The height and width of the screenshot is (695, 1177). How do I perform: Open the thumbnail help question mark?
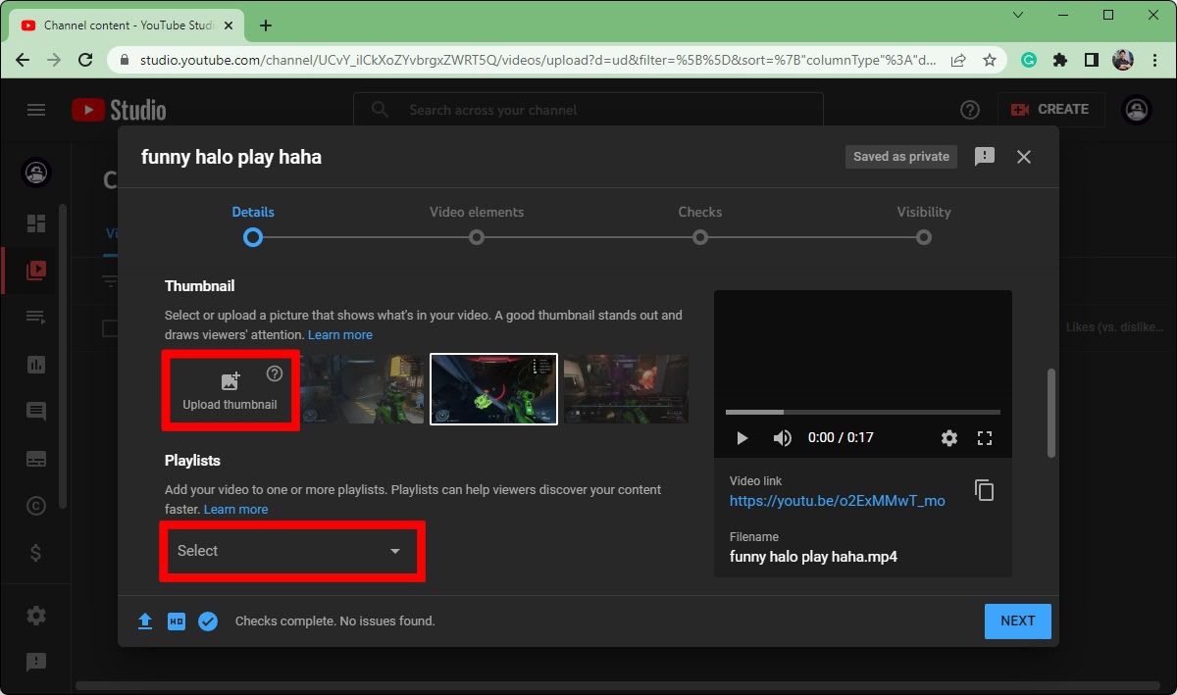click(275, 373)
